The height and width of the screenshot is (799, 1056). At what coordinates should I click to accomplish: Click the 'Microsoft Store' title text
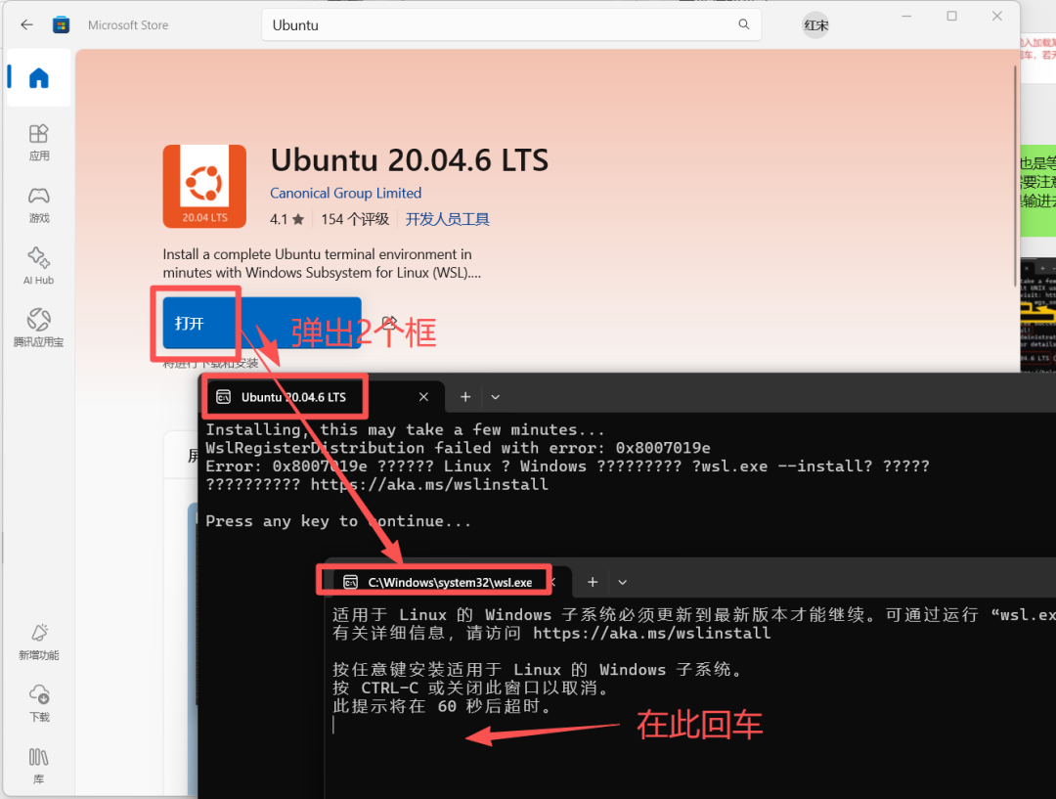128,24
